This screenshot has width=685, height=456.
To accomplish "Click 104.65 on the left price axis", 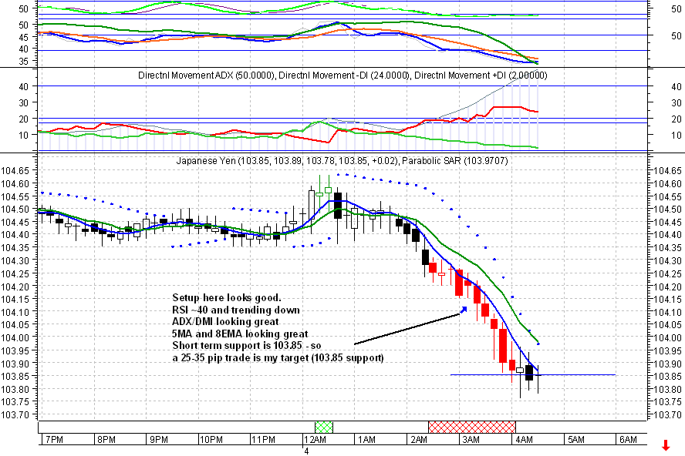I will [15, 171].
